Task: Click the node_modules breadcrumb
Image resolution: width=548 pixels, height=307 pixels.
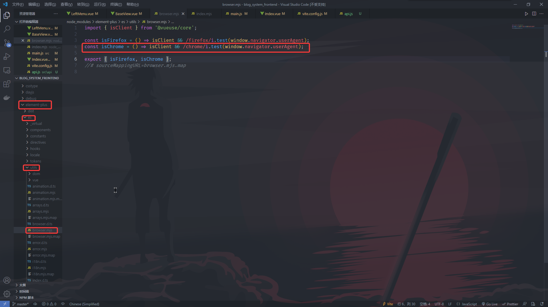Action: [x=78, y=21]
